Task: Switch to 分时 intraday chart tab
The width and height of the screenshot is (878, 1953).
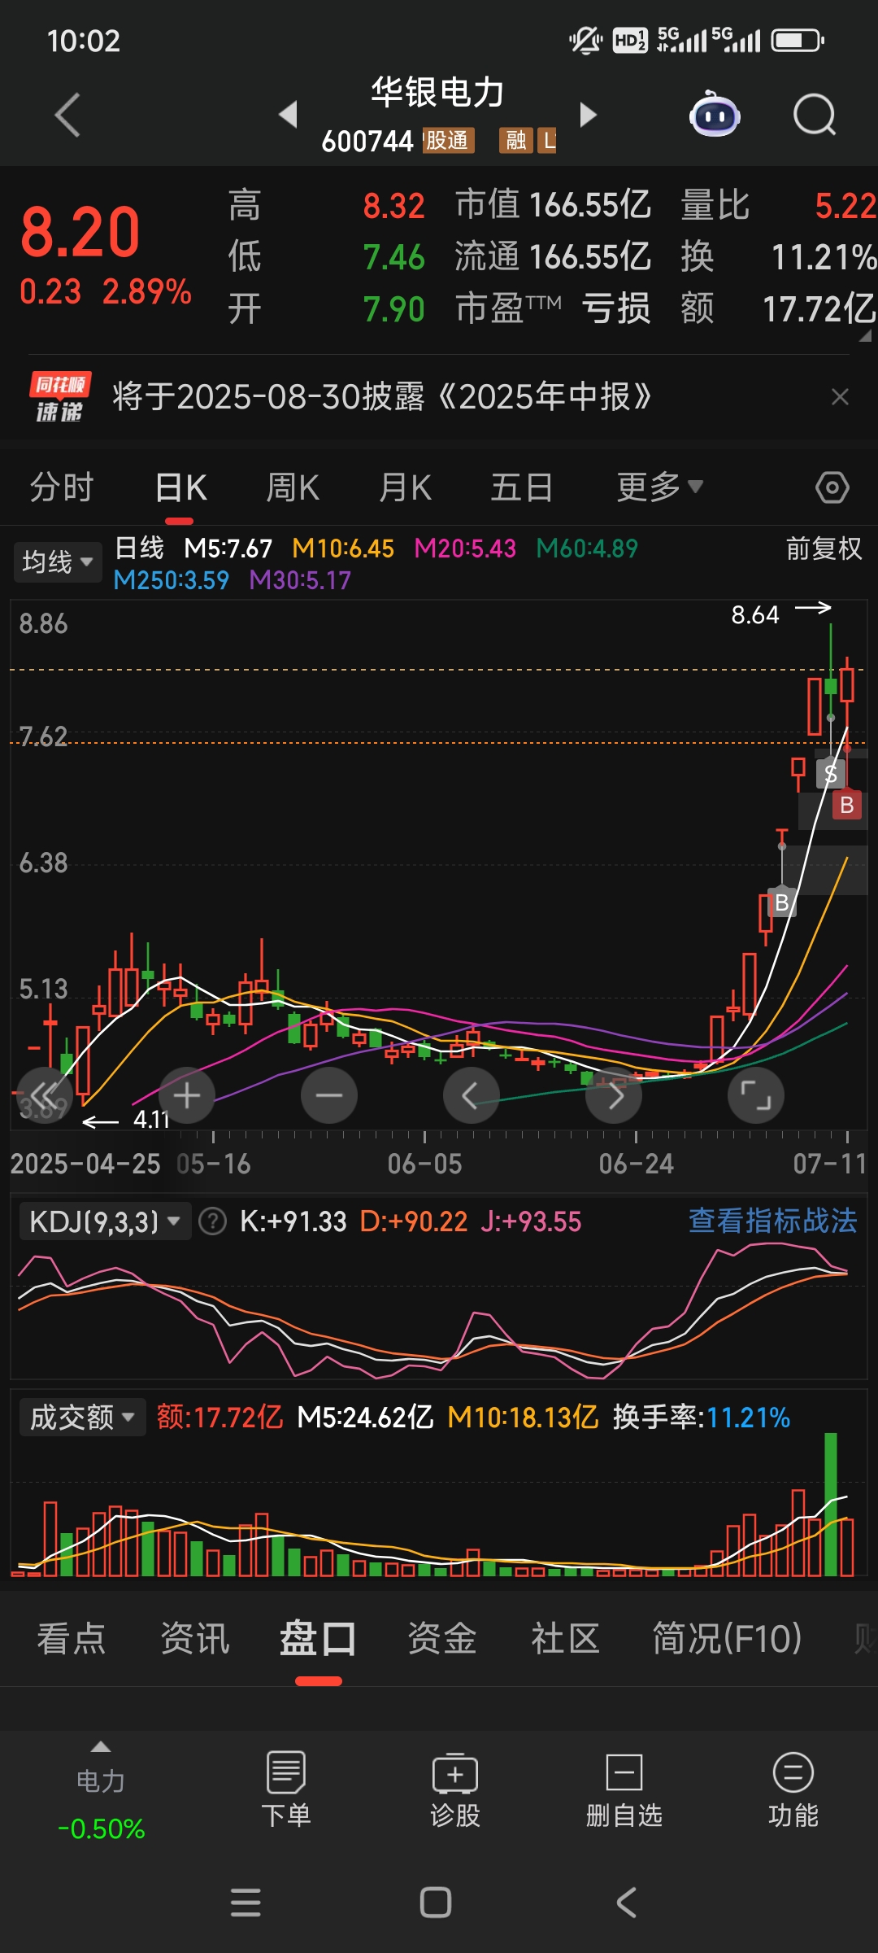Action: click(x=62, y=487)
